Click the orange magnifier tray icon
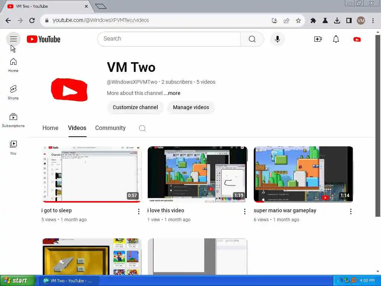Image resolution: width=381 pixels, height=286 pixels. [x=354, y=281]
